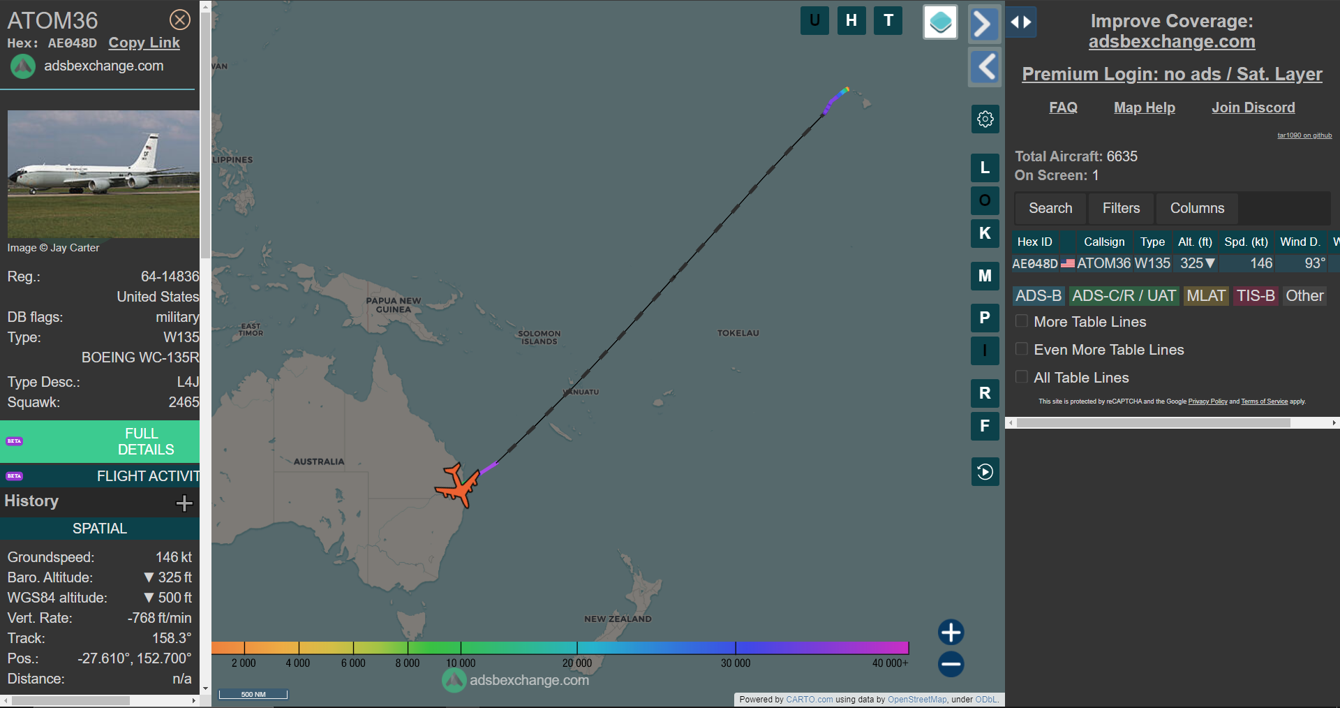Click the aircraft photo thumbnail
This screenshot has width=1340, height=708.
click(103, 174)
